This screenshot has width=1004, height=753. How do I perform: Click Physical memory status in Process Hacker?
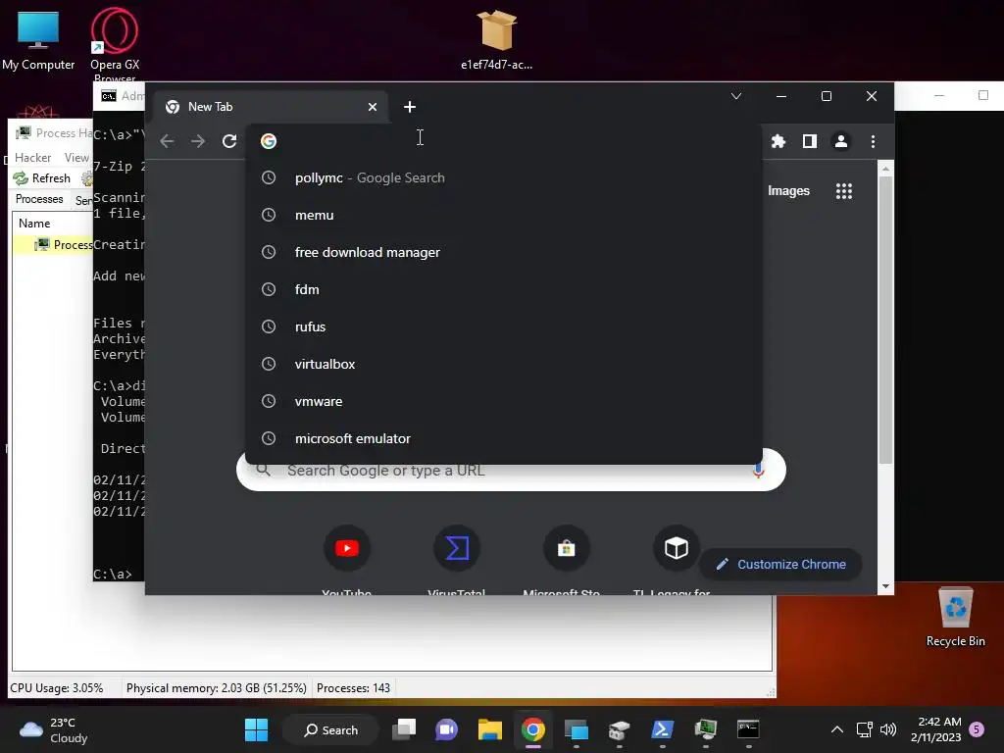[x=216, y=687]
